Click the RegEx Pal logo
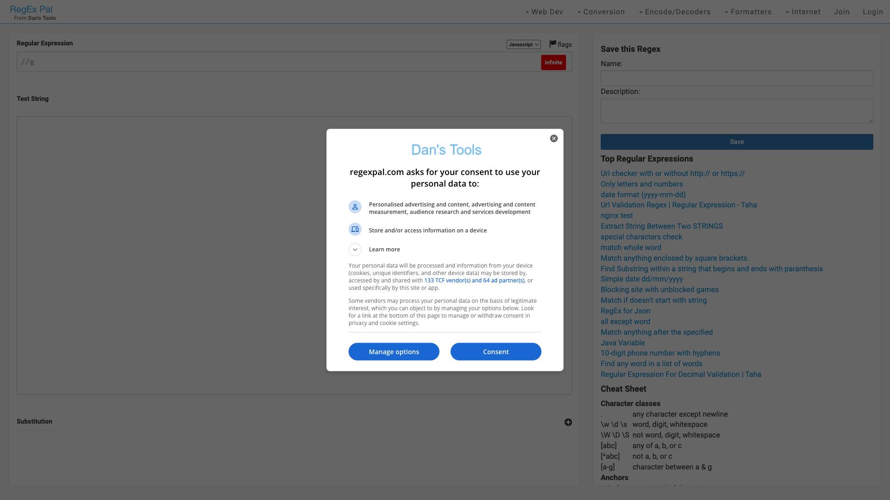 tap(31, 9)
